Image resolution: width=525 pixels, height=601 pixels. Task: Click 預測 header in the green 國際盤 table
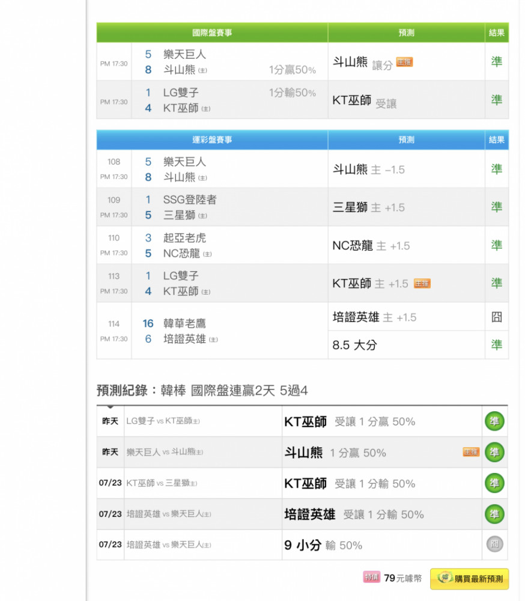pos(406,32)
